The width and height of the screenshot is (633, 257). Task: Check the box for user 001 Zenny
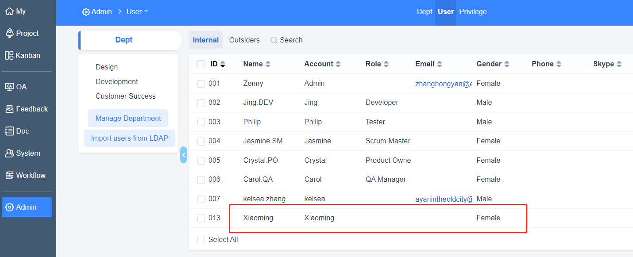201,84
